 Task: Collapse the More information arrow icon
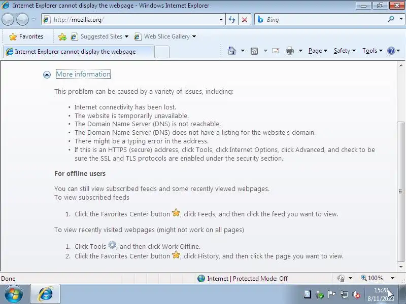[x=47, y=74]
